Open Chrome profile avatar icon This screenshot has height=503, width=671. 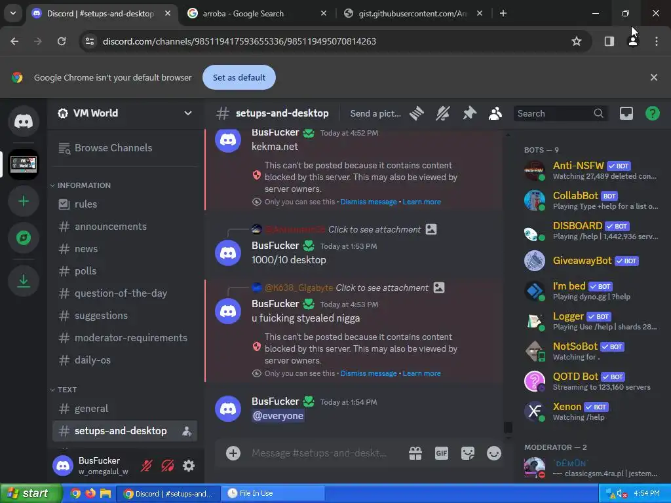tap(632, 41)
